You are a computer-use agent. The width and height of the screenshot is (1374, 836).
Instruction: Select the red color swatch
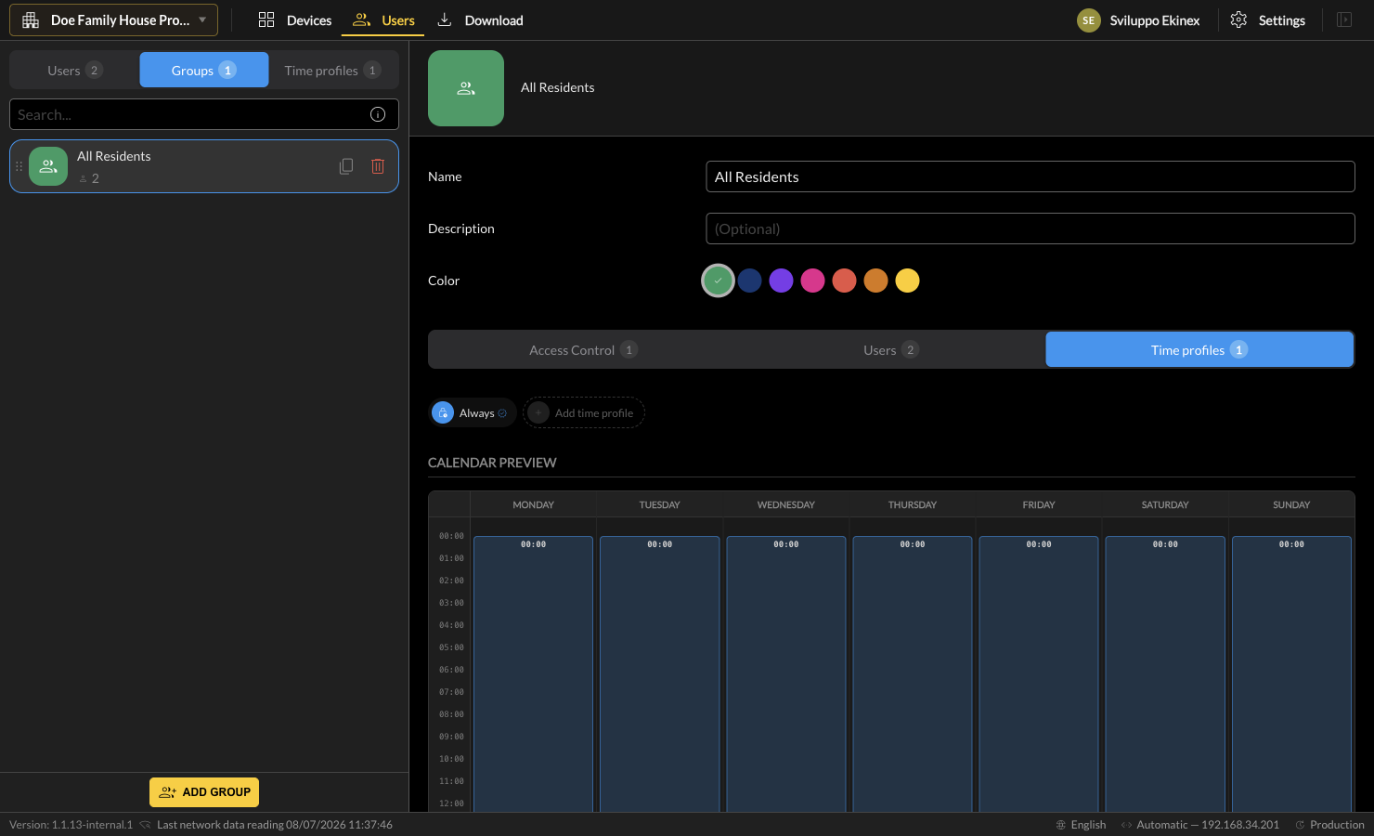point(845,281)
